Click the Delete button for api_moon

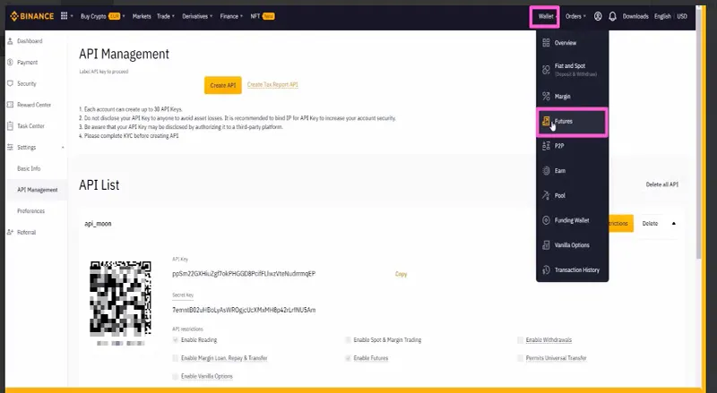tap(650, 224)
